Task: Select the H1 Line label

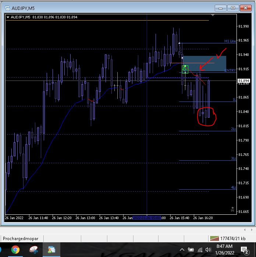Action: pyautogui.click(x=230, y=41)
